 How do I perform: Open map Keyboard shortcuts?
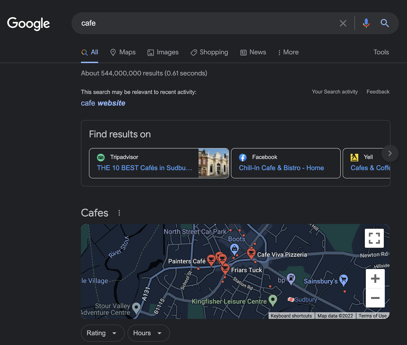tap(291, 316)
